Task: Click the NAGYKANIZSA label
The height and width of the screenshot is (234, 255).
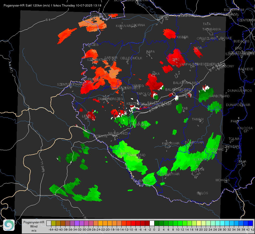Action: tap(119, 133)
